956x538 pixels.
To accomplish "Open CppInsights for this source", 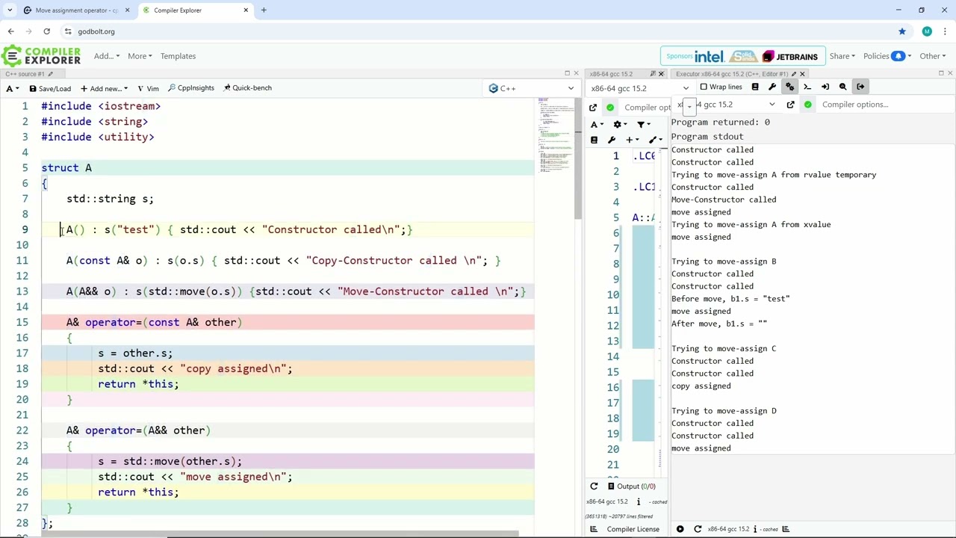I will point(190,88).
